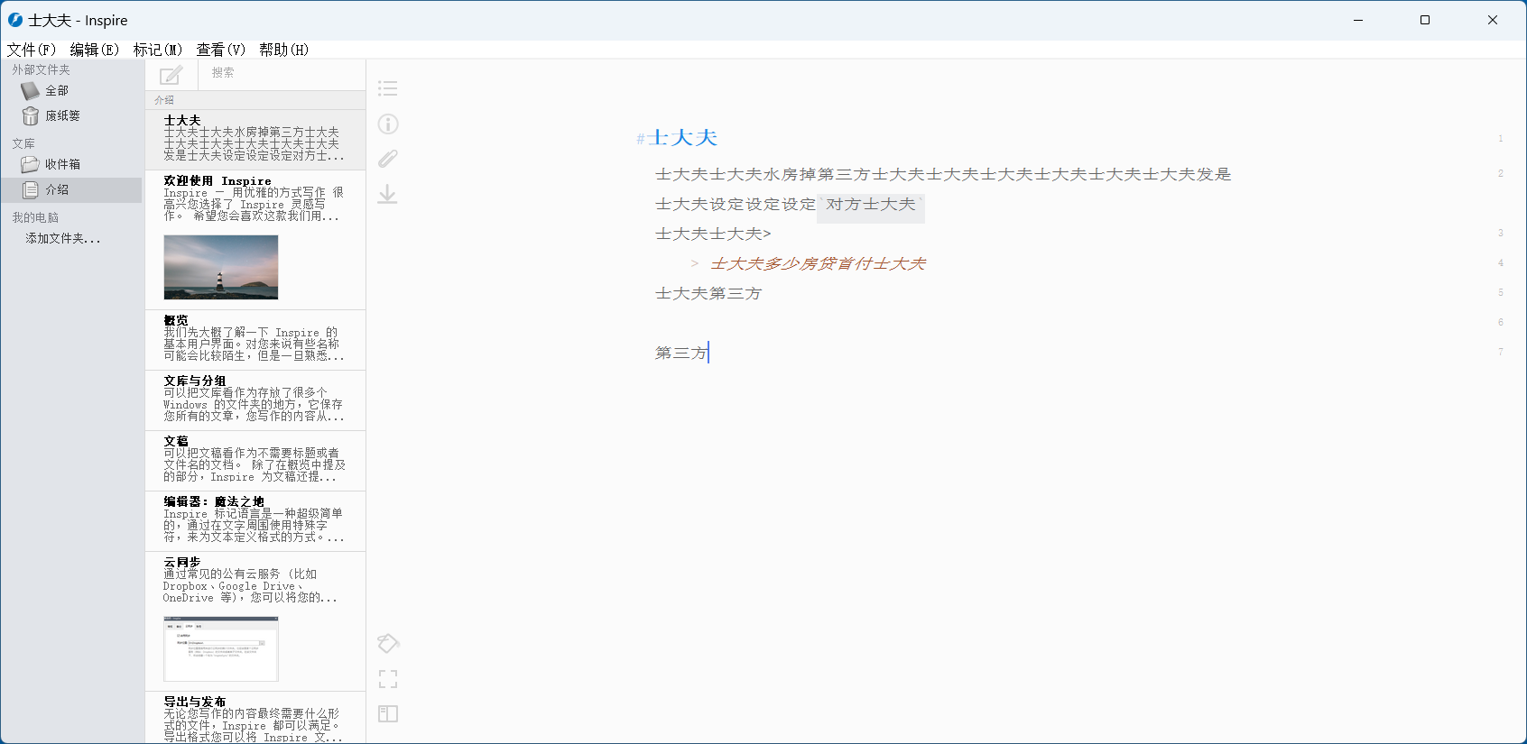The image size is (1527, 744).
Task: Click the cloud sync screenshot thumbnail
Action: (221, 648)
